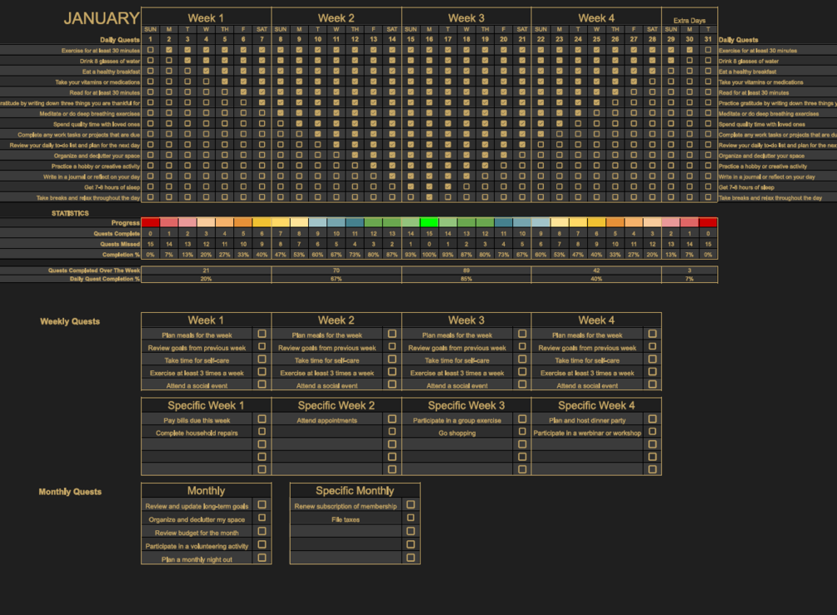
Task: Click the day 29 date cell under Extra Days
Action: click(x=671, y=39)
